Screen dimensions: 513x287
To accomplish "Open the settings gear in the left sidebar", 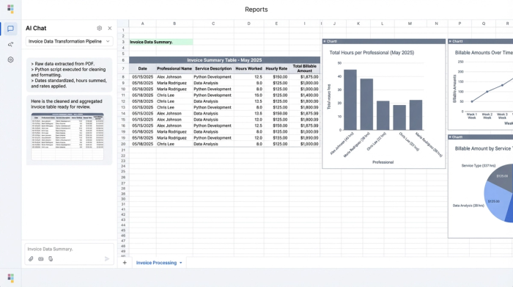I will tap(10, 59).
